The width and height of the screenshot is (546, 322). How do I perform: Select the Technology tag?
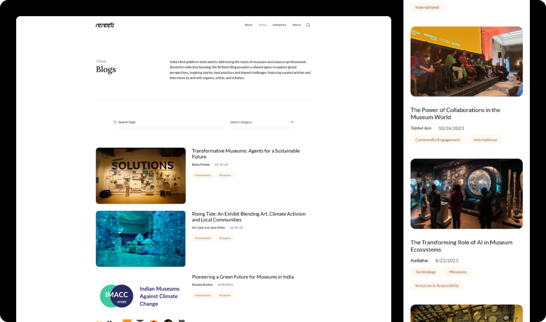(426, 272)
